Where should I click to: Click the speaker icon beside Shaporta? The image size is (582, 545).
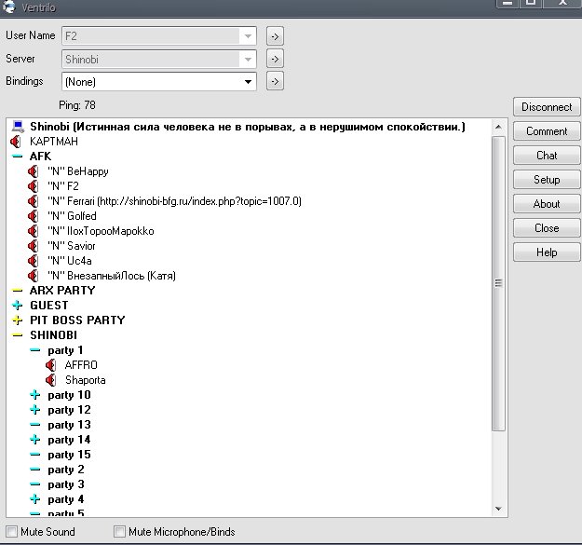[50, 380]
